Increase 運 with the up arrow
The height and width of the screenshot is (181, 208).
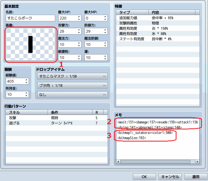pos(105,56)
